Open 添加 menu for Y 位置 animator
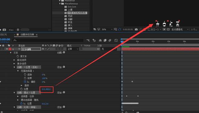The image size is (199, 113). click(x=64, y=67)
